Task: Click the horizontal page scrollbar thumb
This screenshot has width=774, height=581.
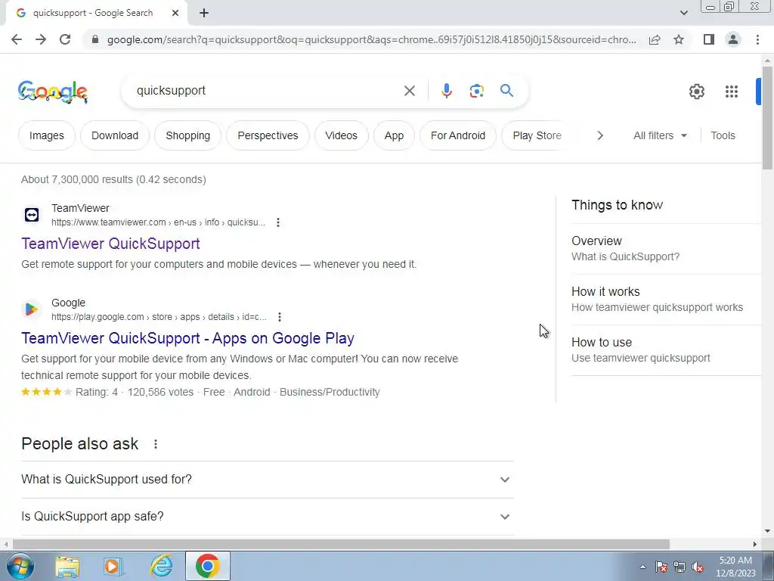Action: [341, 545]
